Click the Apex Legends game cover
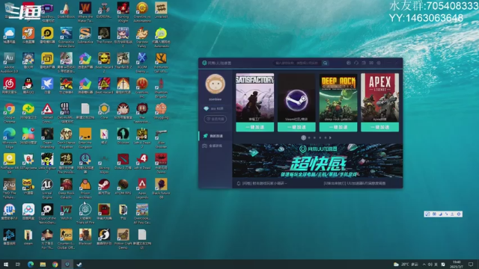This screenshot has height=269, width=479. 379,98
